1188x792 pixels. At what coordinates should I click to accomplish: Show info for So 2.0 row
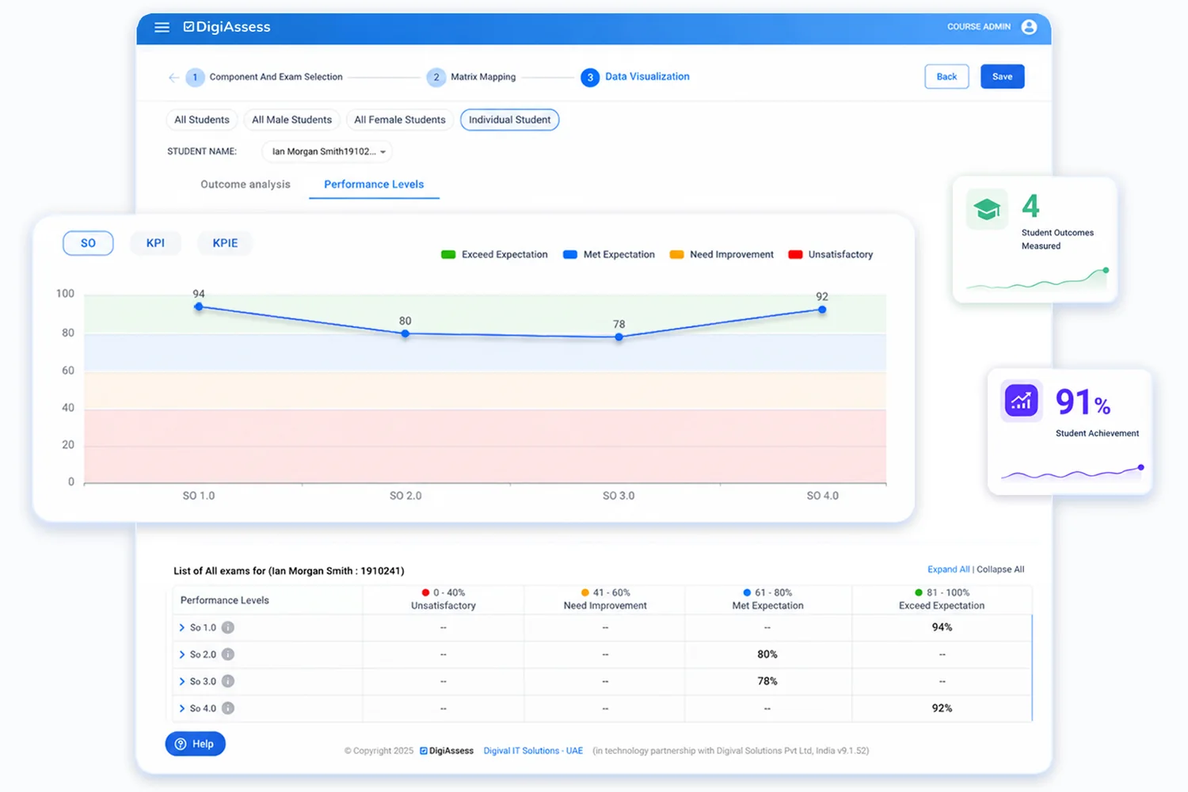pyautogui.click(x=228, y=654)
